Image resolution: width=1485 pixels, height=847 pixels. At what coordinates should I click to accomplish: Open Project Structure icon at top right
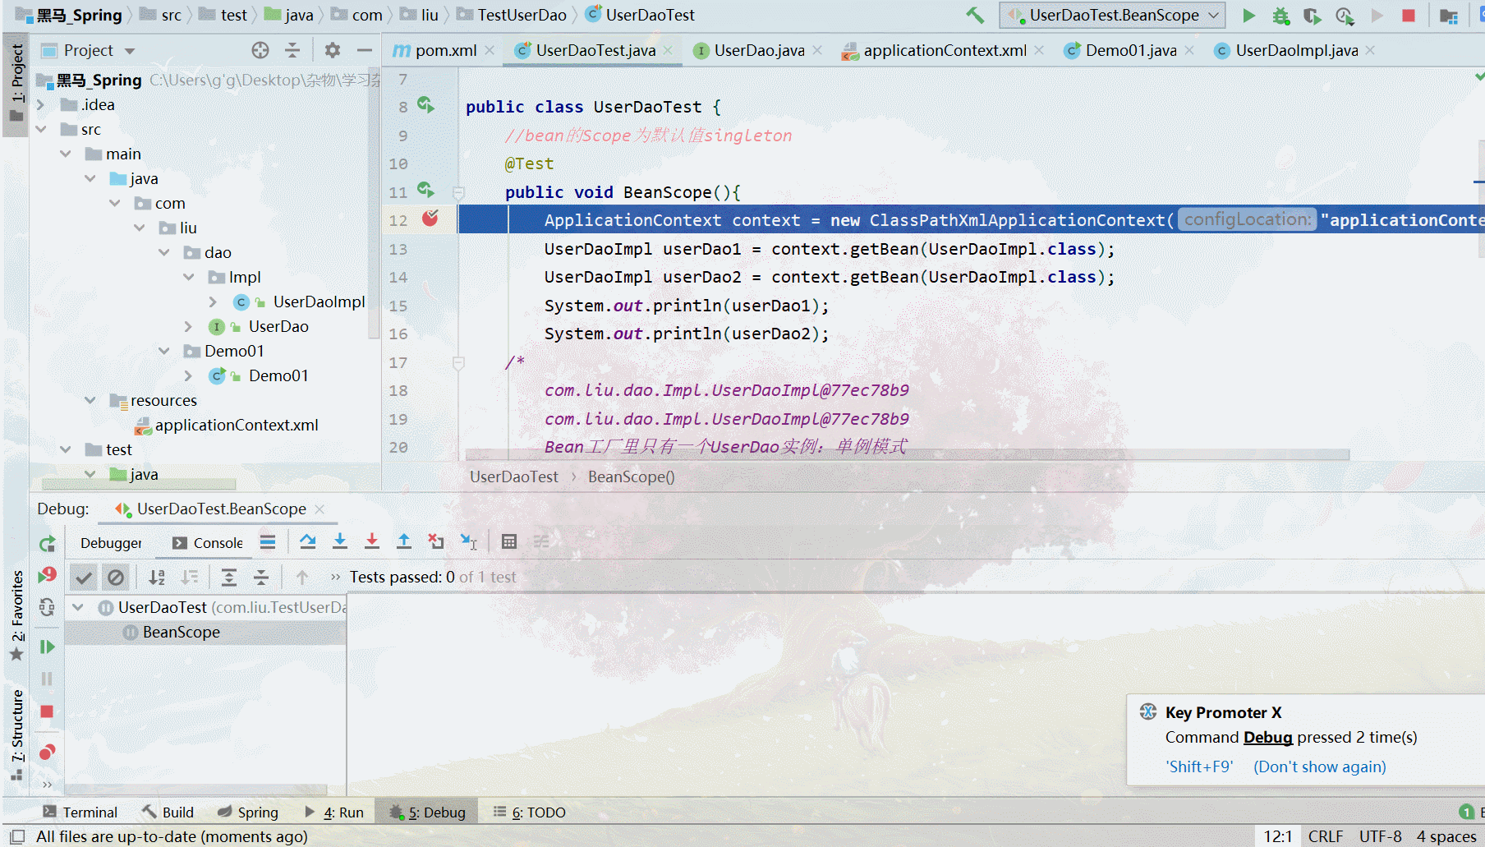[x=1449, y=15]
